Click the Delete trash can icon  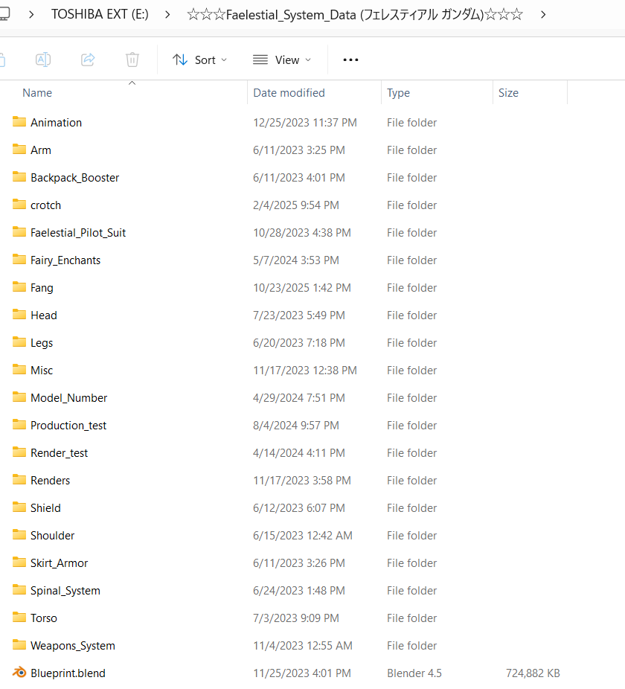coord(132,60)
